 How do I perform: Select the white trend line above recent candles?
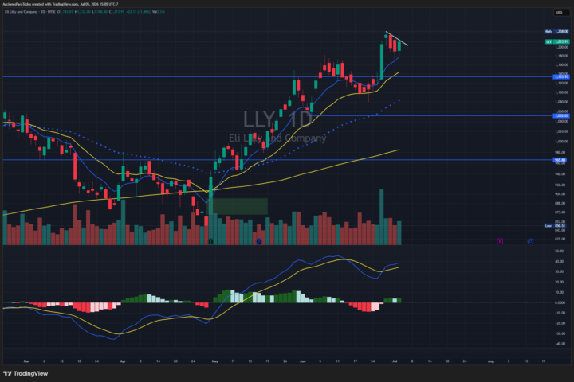coord(397,39)
